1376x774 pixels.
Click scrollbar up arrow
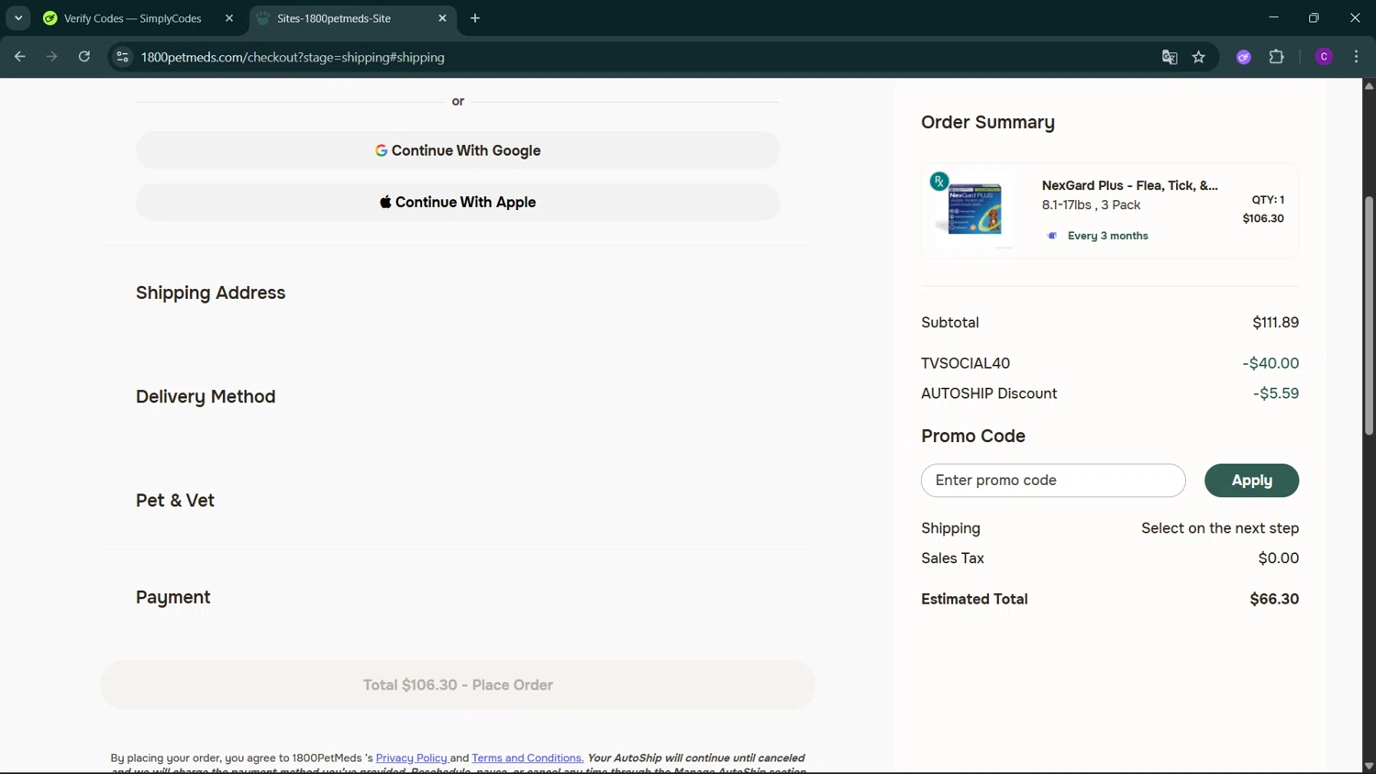(1369, 85)
